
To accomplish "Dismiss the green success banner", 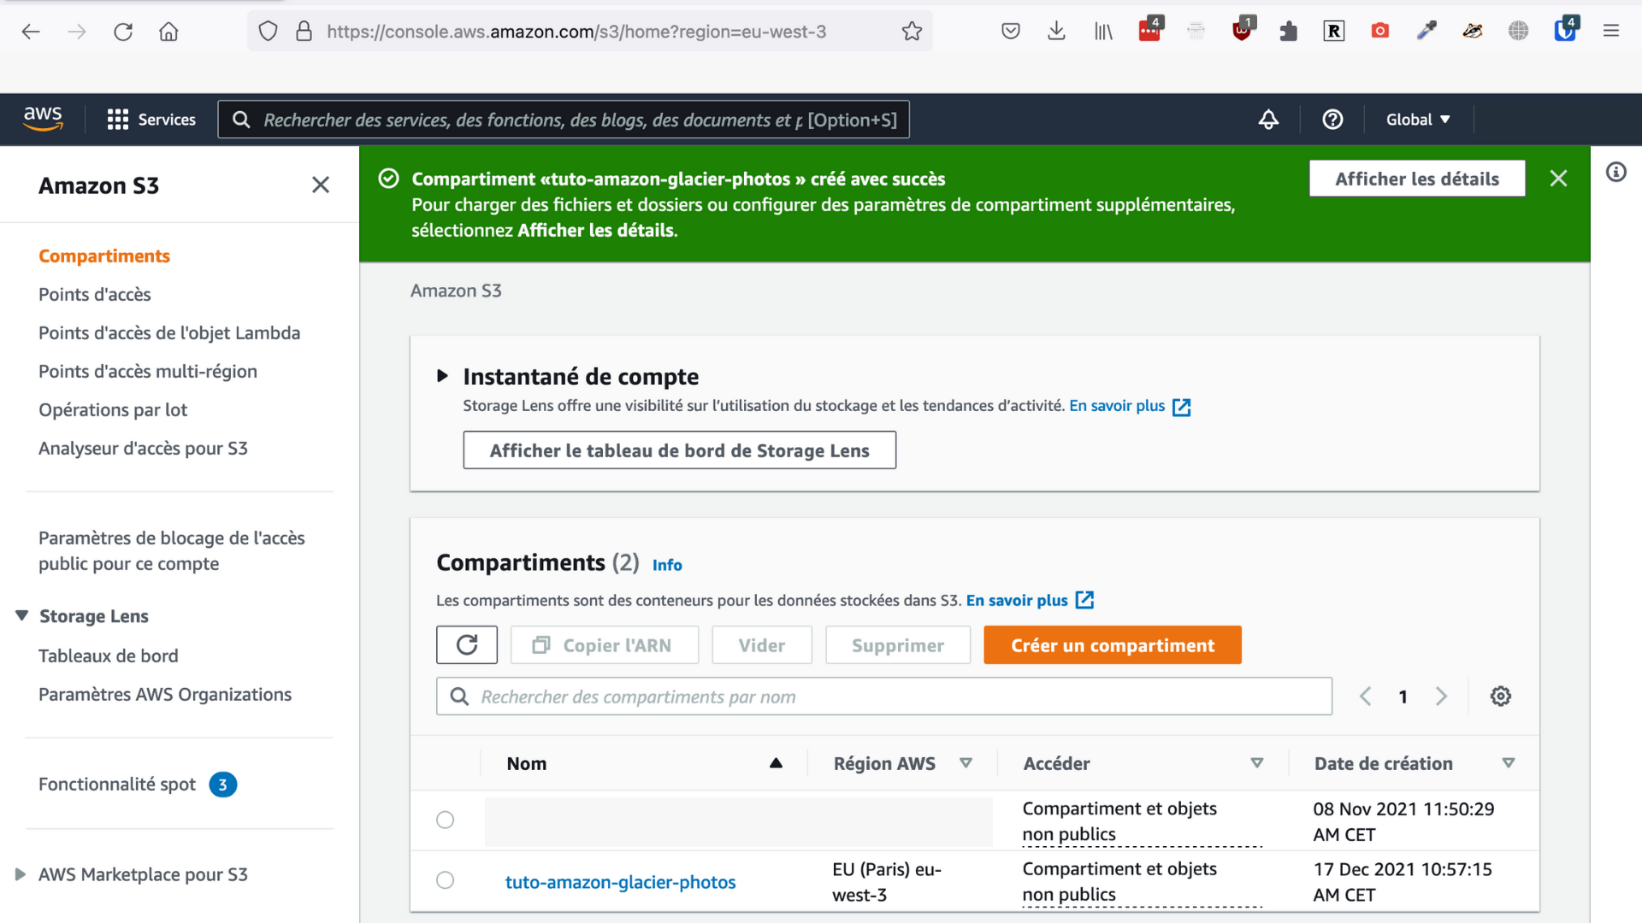I will point(1558,179).
